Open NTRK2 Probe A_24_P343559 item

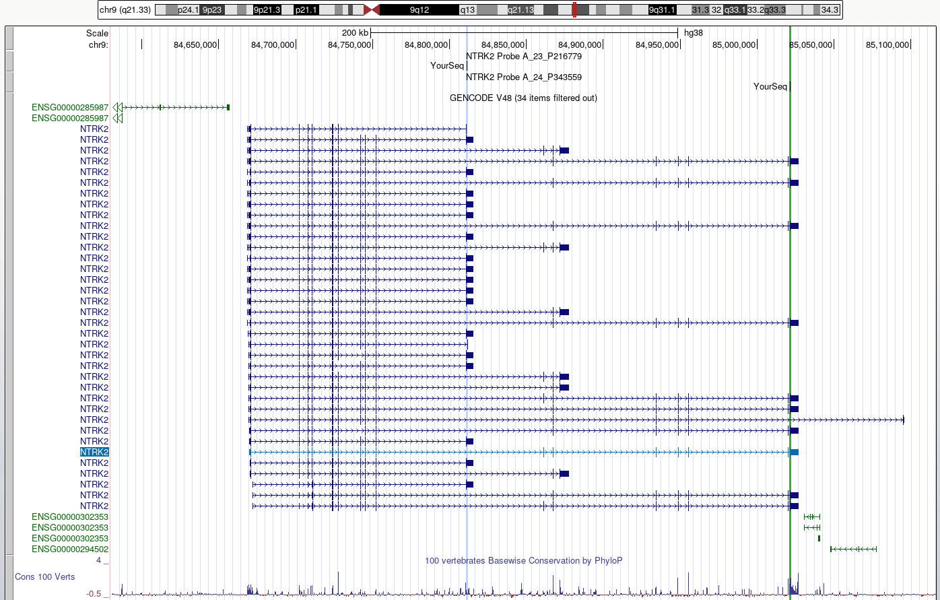tap(524, 77)
